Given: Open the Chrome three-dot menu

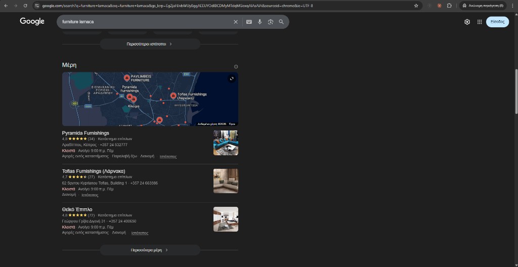Looking at the screenshot, I should 512,6.
